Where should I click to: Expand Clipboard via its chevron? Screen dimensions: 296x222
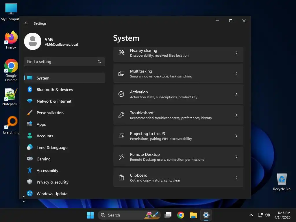(x=236, y=177)
